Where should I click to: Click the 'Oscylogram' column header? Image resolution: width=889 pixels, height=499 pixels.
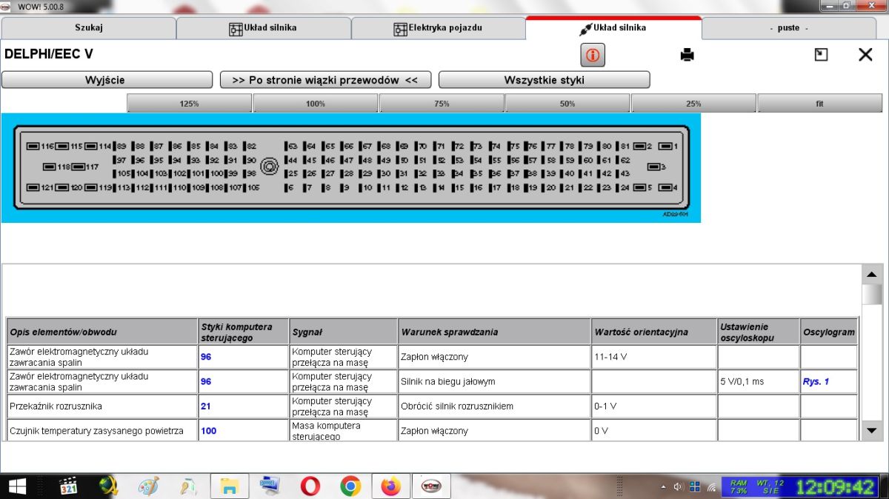[x=829, y=332]
